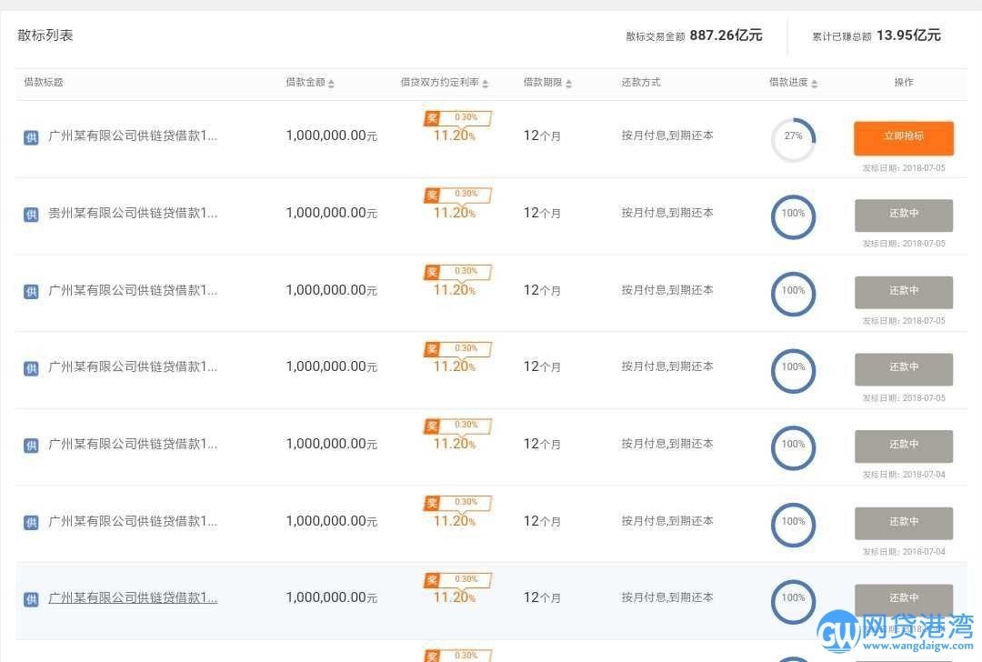Screen dimensions: 982x662
Task: Click the 供 icon beside 贵州某有限公司 loan
Action: 30,212
